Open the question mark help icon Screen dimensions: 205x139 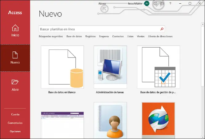[x=170, y=3]
